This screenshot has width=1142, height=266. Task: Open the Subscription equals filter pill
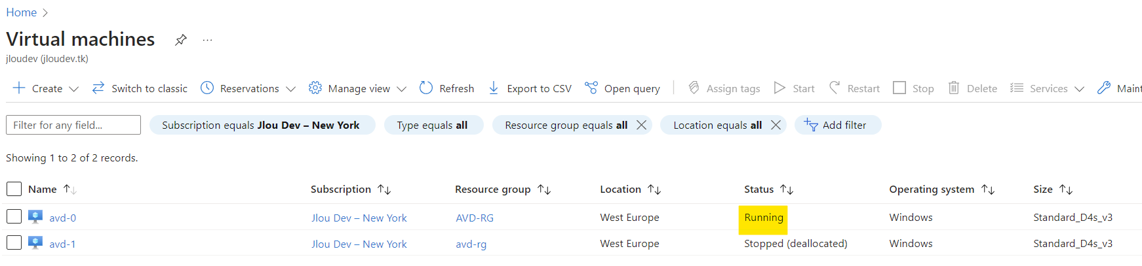pos(262,125)
